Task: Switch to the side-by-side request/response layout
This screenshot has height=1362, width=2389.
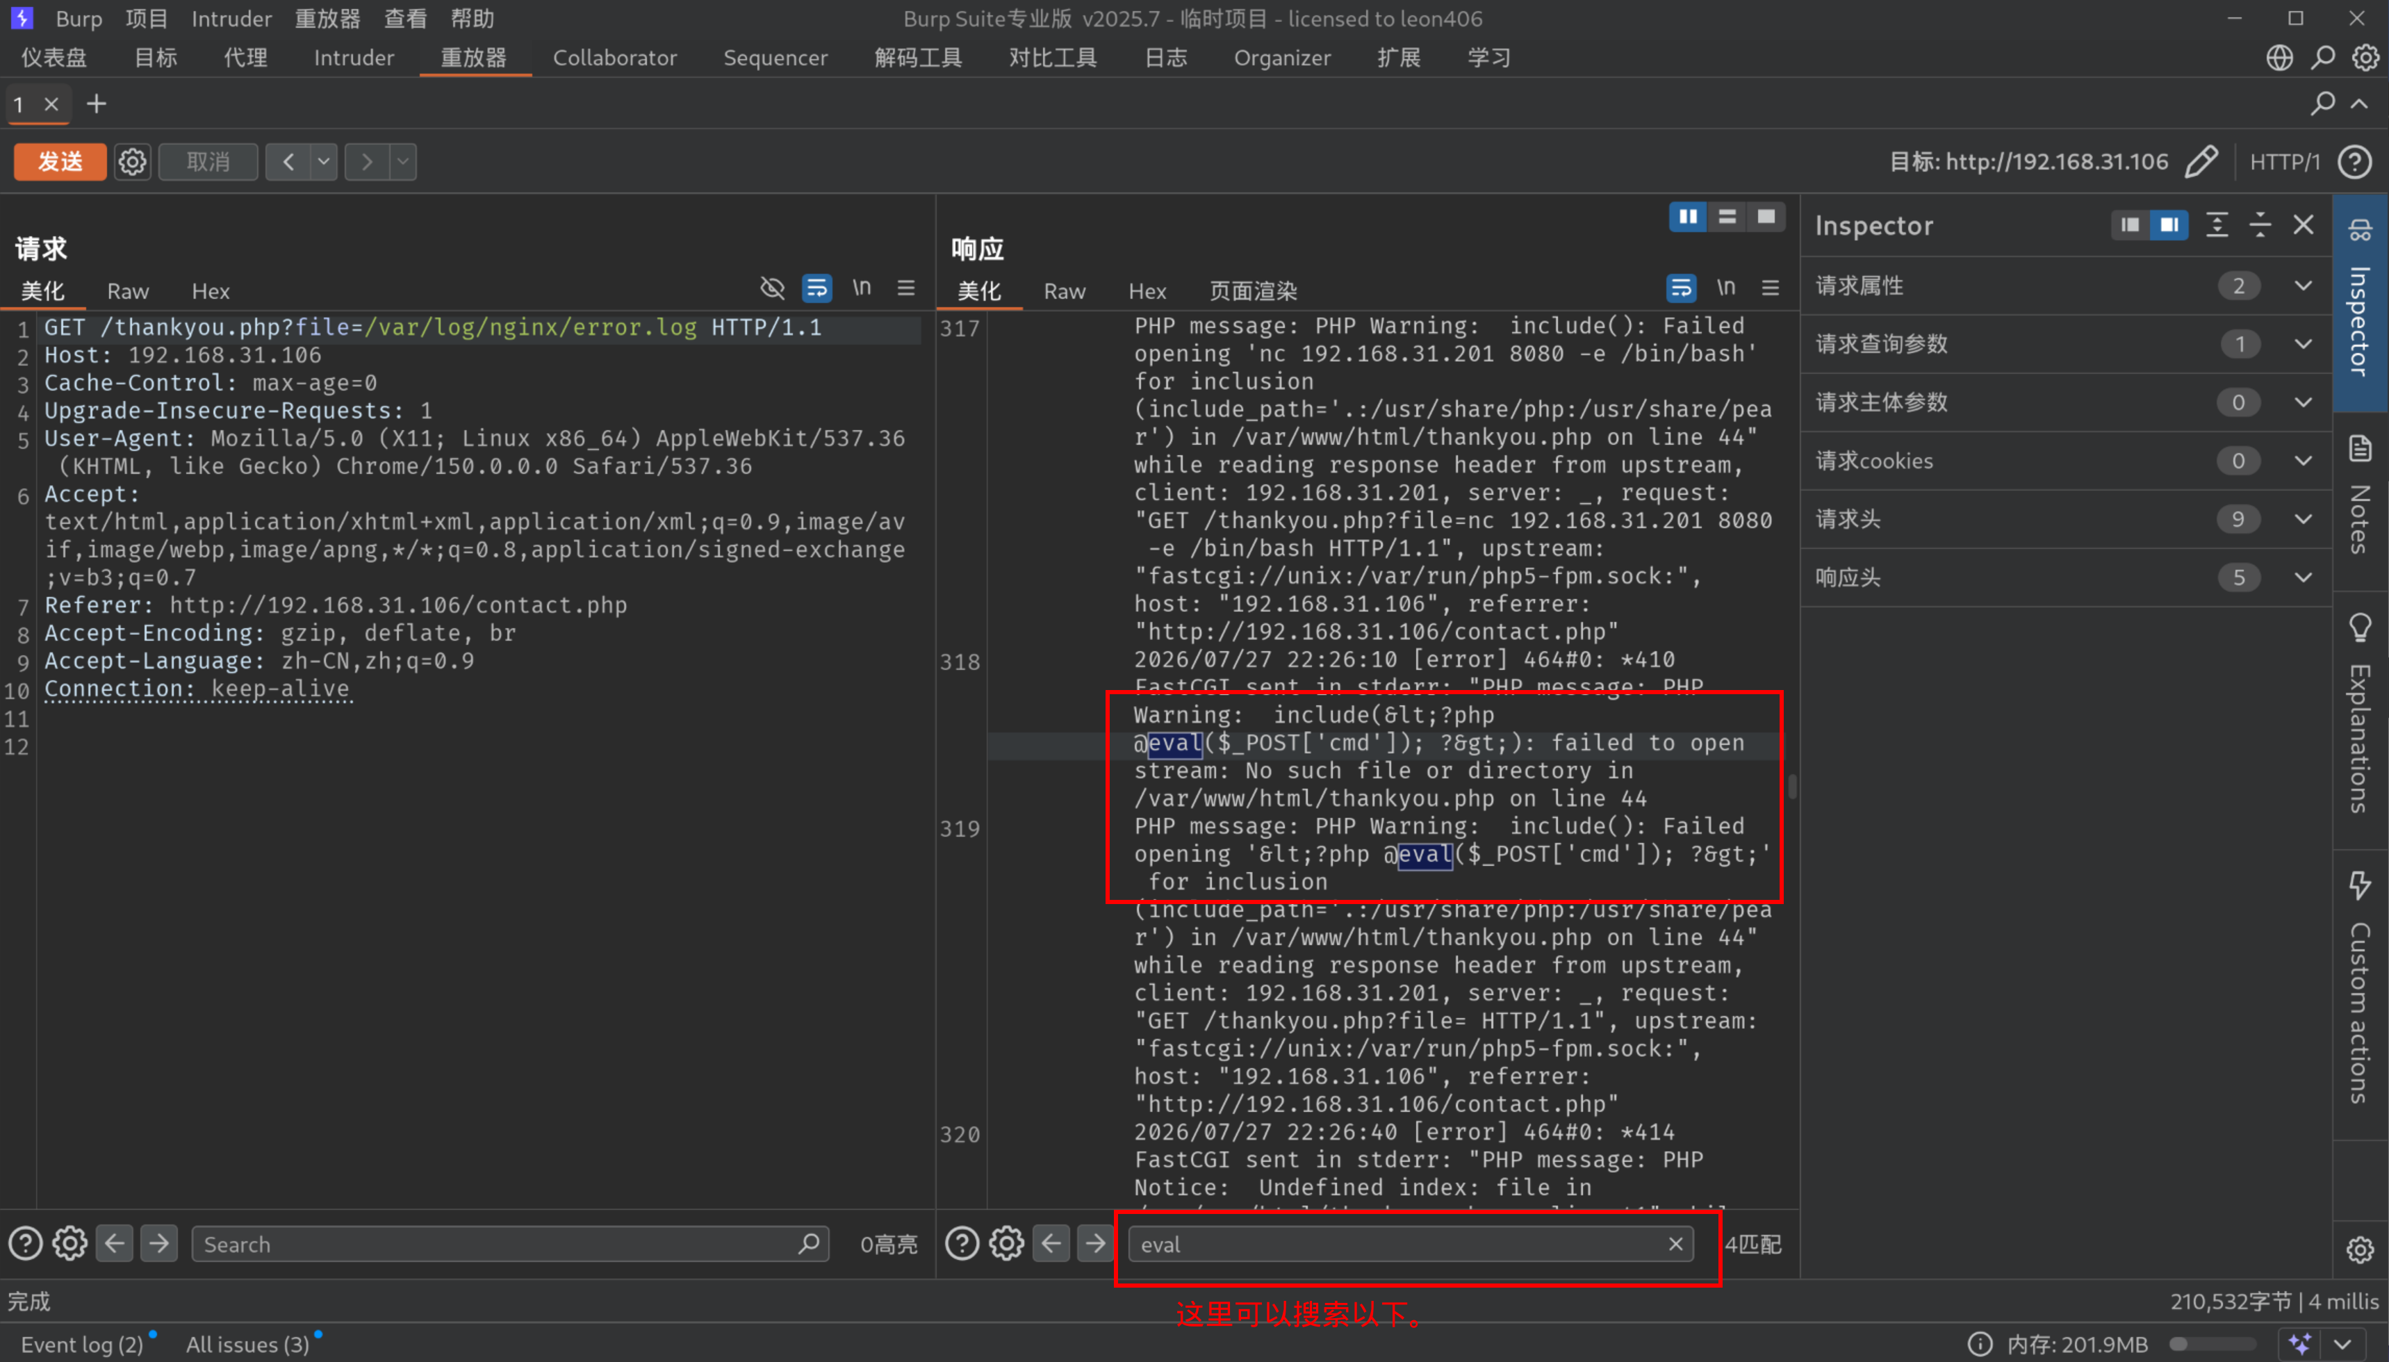Action: point(1689,217)
